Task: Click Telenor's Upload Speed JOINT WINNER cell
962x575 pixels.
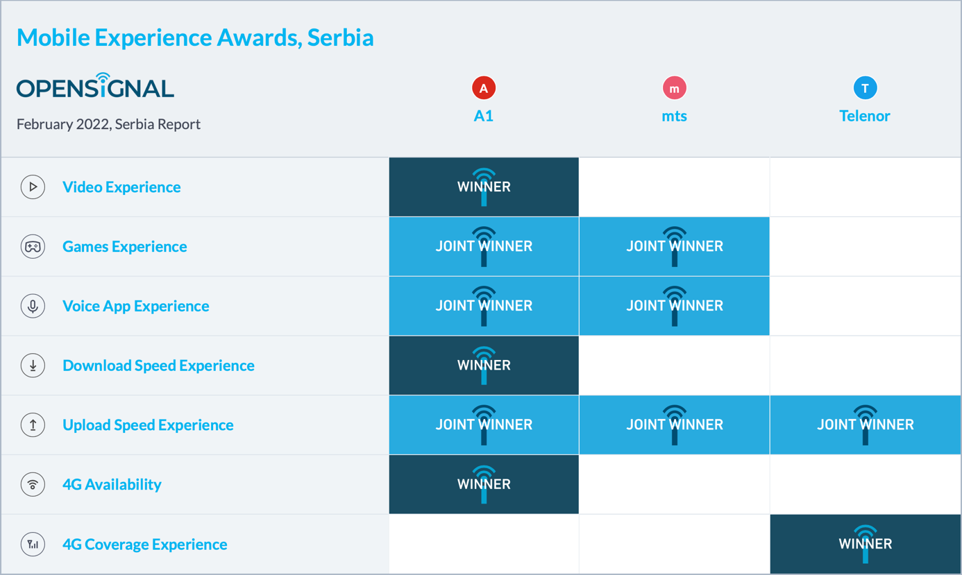Action: click(x=865, y=425)
